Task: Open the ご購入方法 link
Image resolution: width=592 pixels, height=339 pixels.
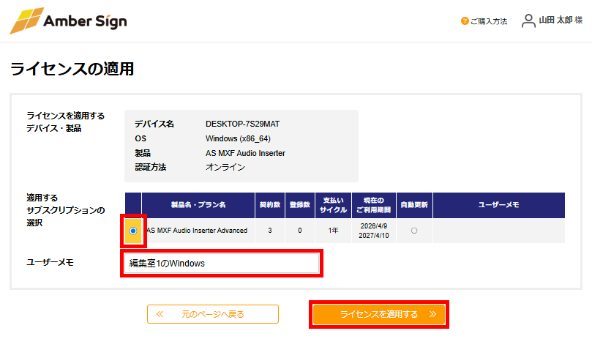Action: click(x=489, y=21)
